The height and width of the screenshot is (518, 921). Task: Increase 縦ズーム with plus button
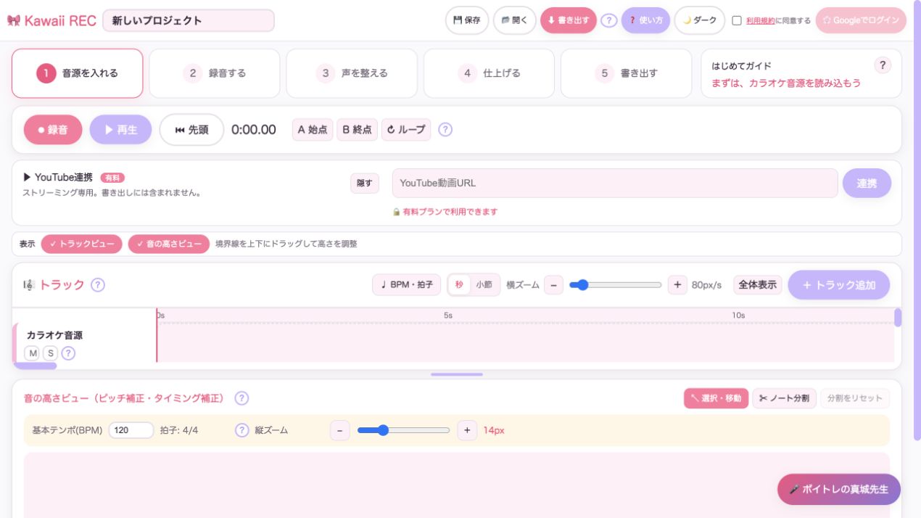coord(467,430)
